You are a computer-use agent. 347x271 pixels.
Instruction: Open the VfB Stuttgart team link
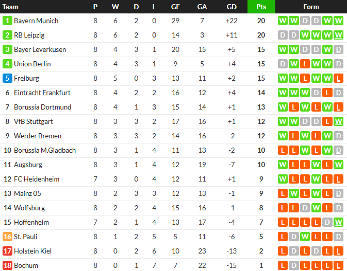coord(34,122)
